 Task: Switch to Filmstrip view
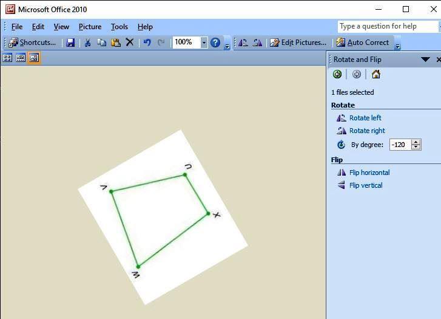pyautogui.click(x=21, y=58)
